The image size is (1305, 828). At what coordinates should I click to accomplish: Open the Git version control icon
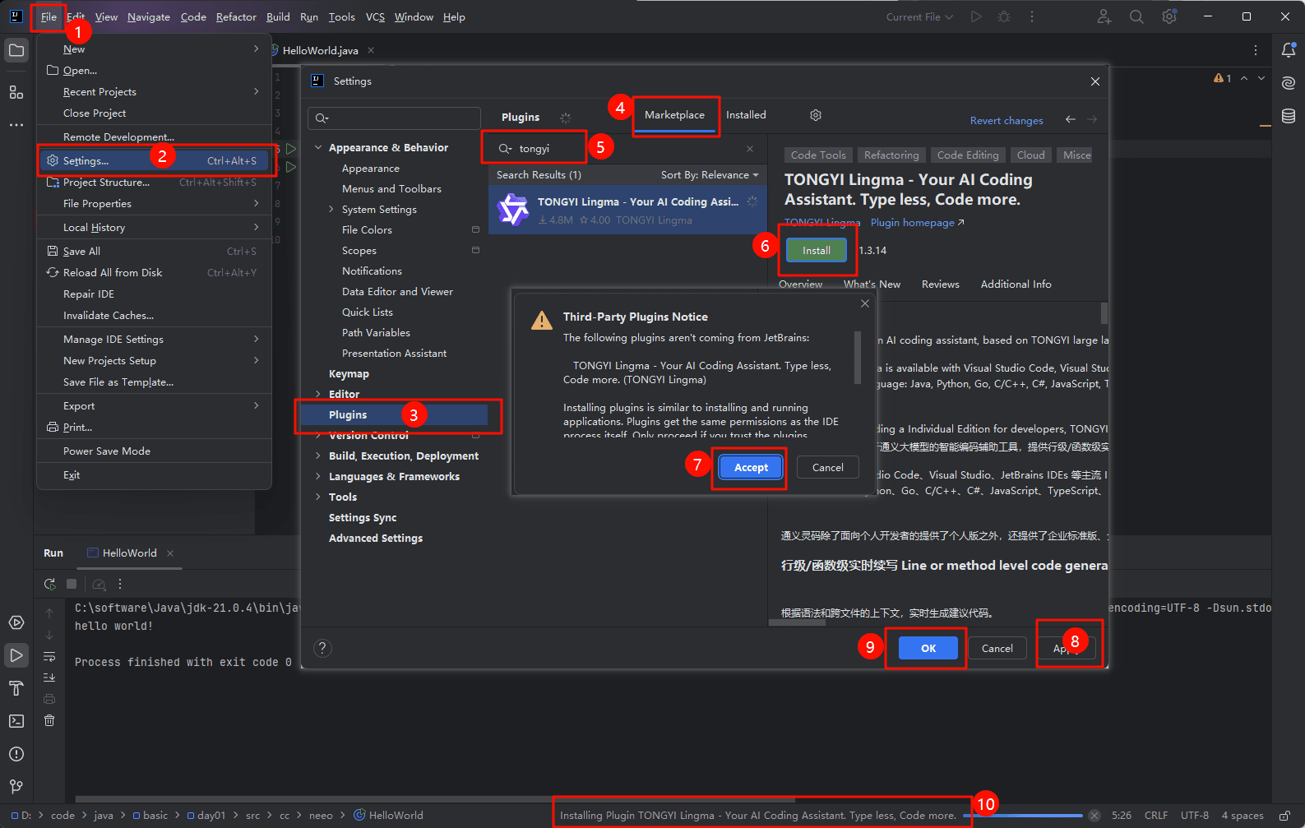point(16,787)
